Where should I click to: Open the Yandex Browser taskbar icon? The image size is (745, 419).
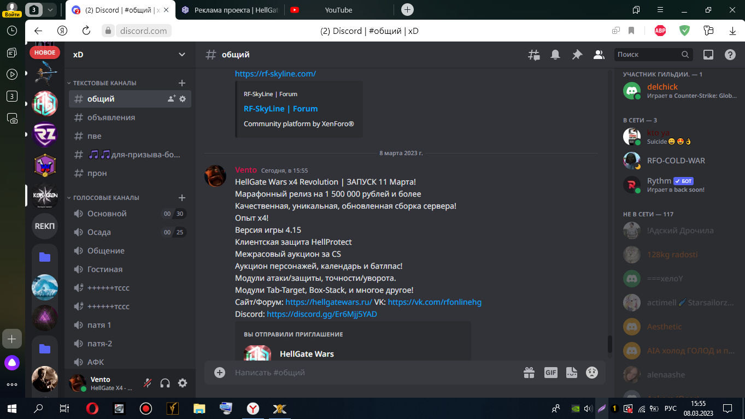coord(253,408)
